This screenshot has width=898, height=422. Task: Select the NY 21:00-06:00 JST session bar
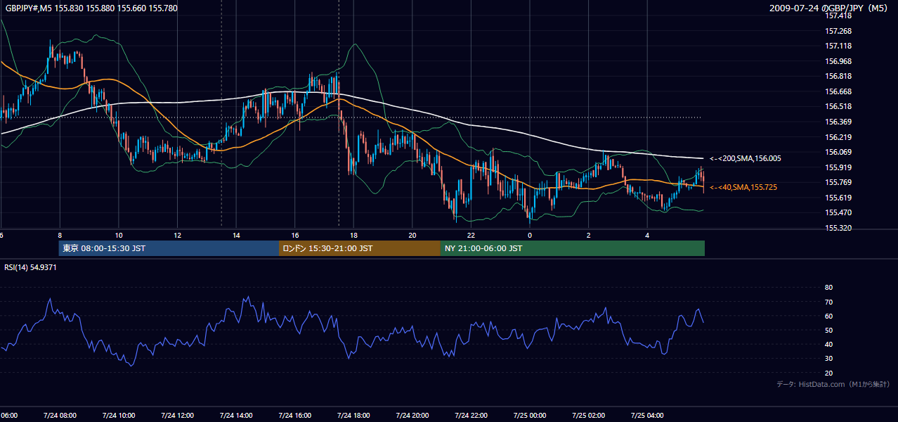point(573,248)
